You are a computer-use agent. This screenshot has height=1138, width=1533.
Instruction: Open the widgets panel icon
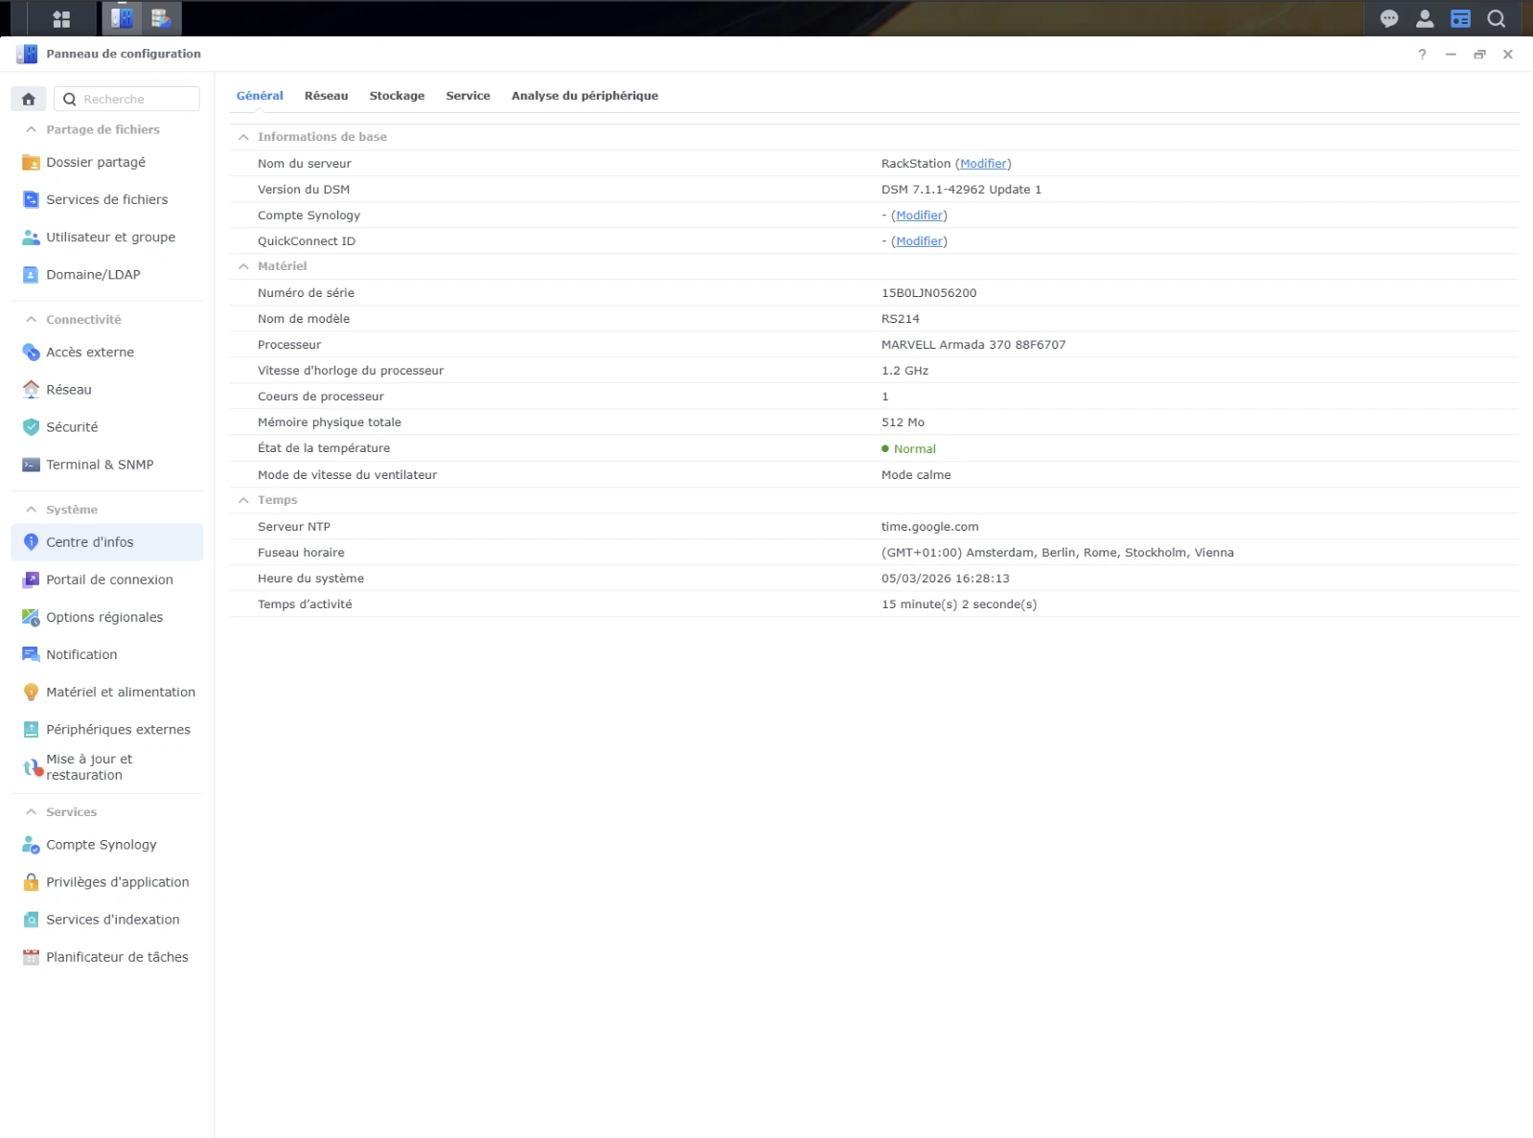tap(1460, 18)
